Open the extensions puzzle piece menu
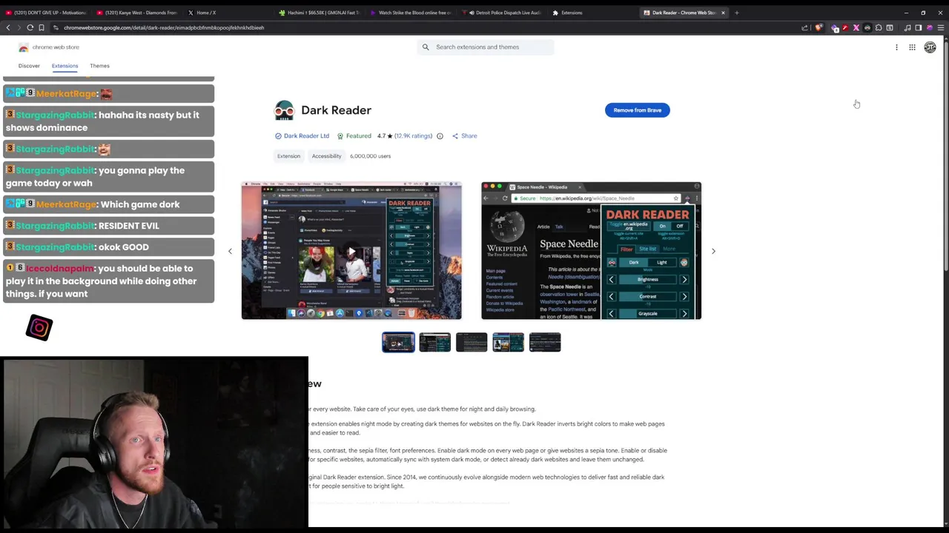Screen dimensions: 949x533 point(879,28)
